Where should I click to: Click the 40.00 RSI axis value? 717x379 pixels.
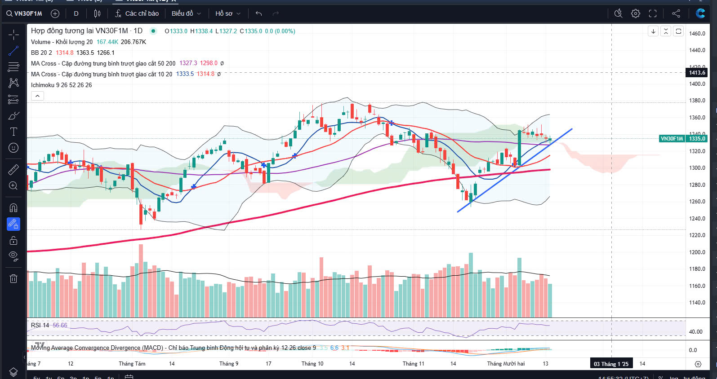click(696, 332)
